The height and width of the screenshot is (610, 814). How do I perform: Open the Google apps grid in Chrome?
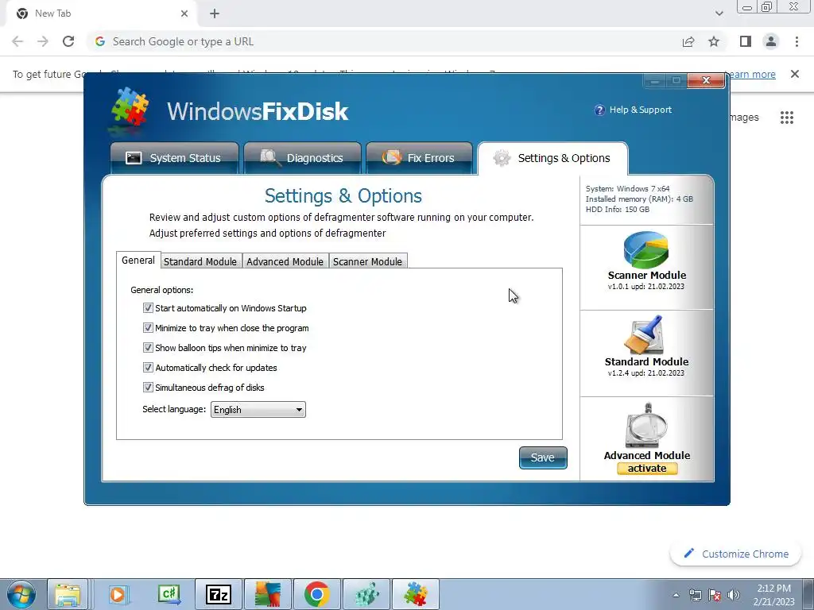coord(787,118)
